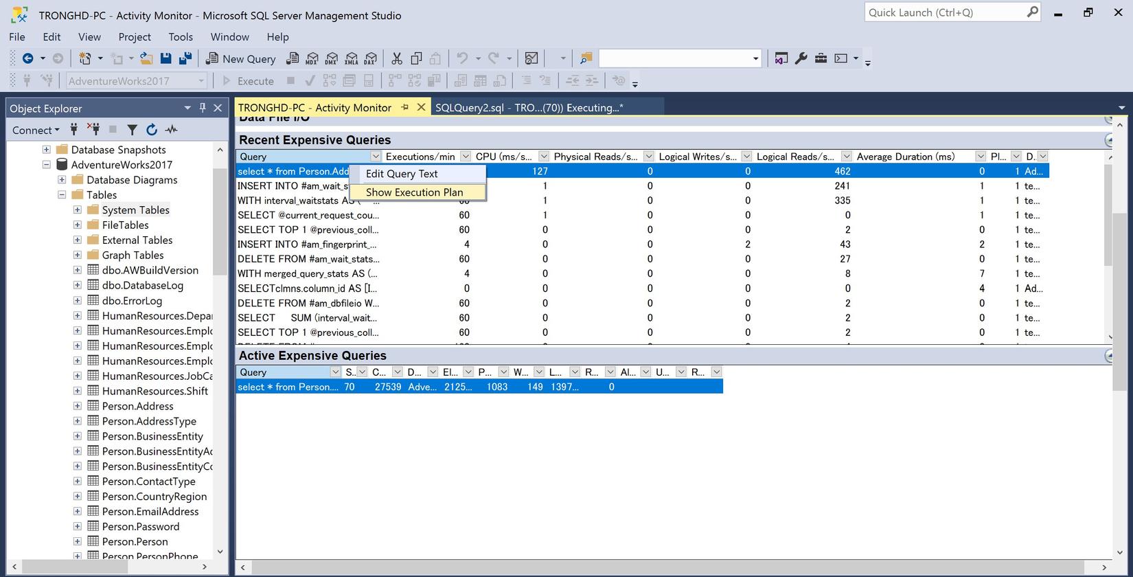1133x577 pixels.
Task: Click the XMLA query toolbar icon
Action: [x=352, y=59]
